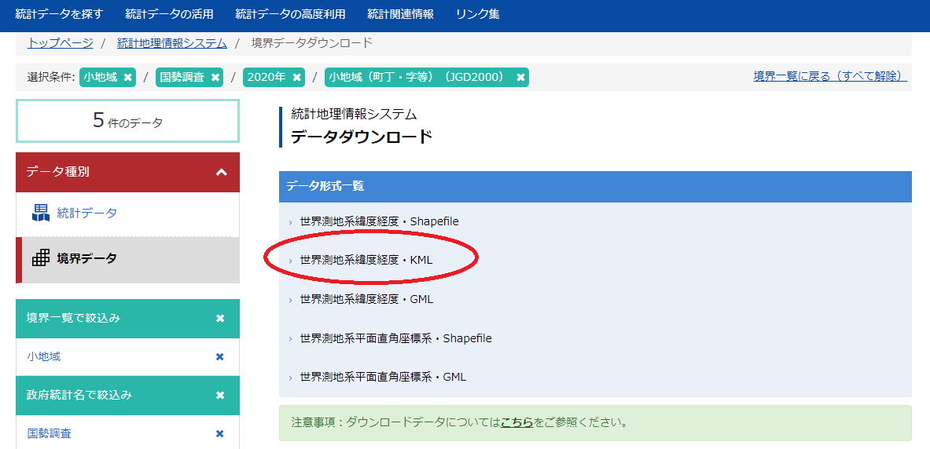Open 世界測地系緯度経度・Shapefile format
This screenshot has height=449, width=930.
tap(380, 221)
